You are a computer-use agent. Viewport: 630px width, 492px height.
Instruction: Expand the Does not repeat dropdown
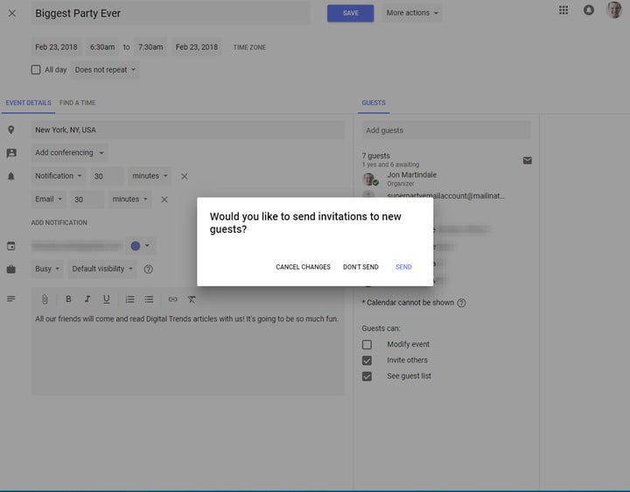106,70
